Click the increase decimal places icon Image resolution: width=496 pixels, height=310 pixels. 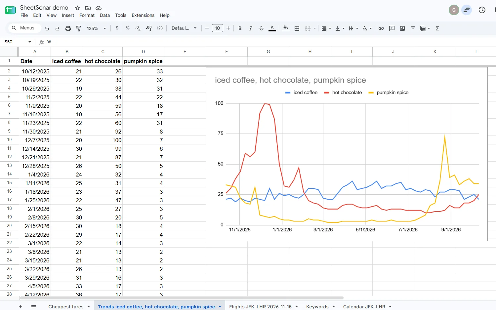149,28
